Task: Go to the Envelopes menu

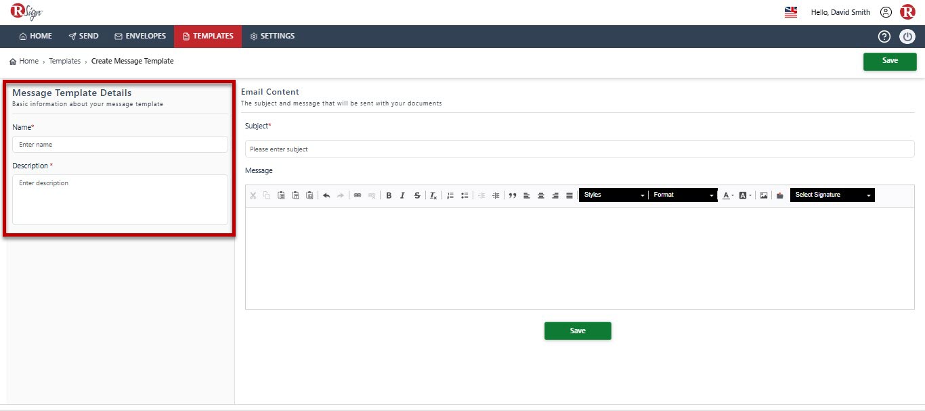Action: 140,37
